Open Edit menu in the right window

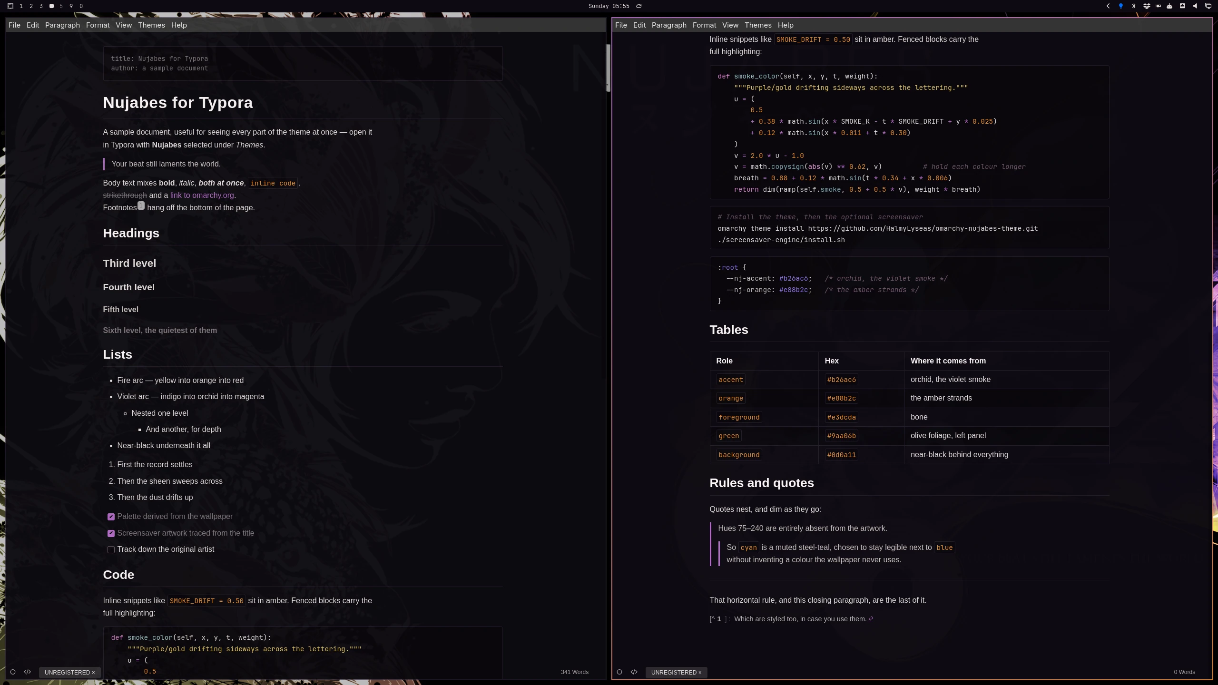tap(639, 25)
